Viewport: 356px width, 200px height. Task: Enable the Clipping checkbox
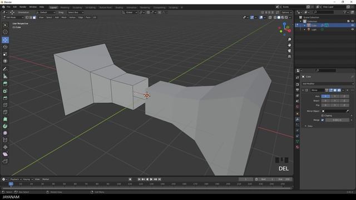pos(323,116)
